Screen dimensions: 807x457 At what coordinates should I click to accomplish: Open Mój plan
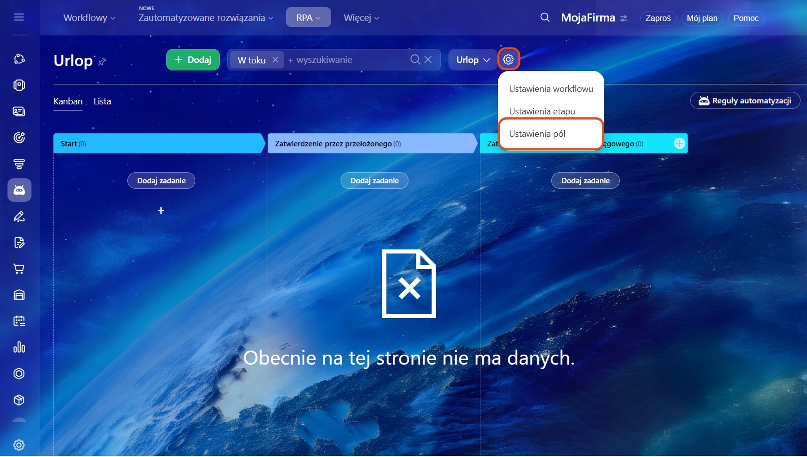[702, 18]
